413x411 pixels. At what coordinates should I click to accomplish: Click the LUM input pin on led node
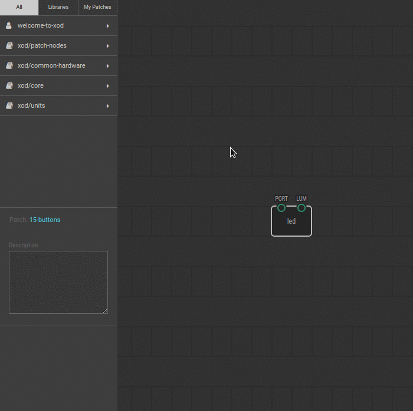301,208
